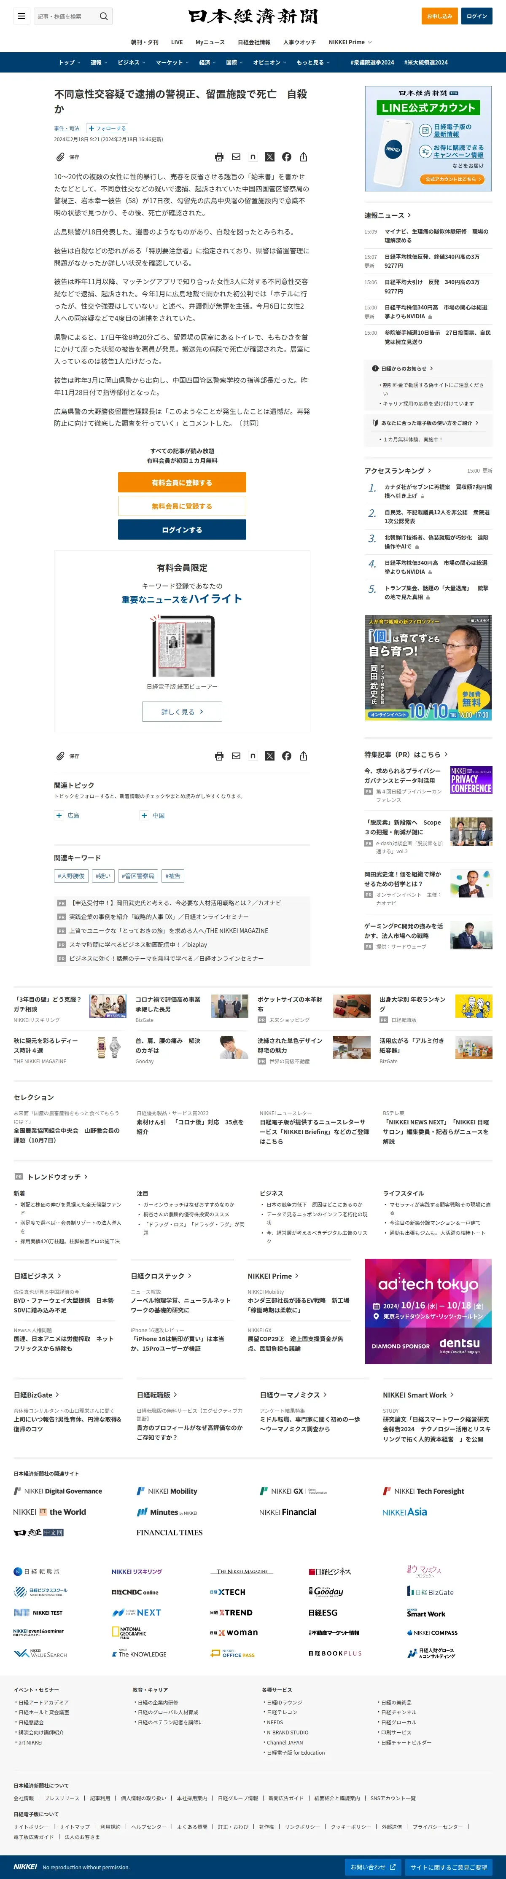
Task: Click the orange お申し込み button
Action: 439,16
